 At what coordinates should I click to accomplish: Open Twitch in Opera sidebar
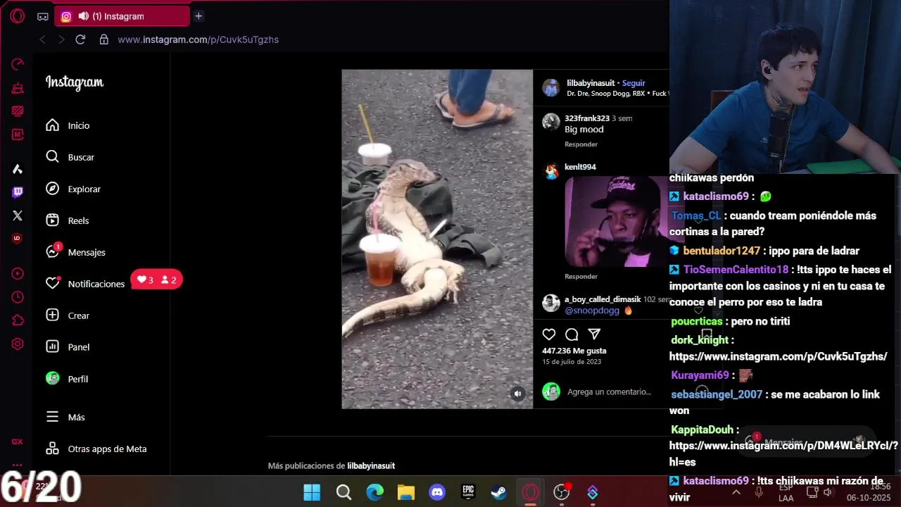click(x=18, y=192)
